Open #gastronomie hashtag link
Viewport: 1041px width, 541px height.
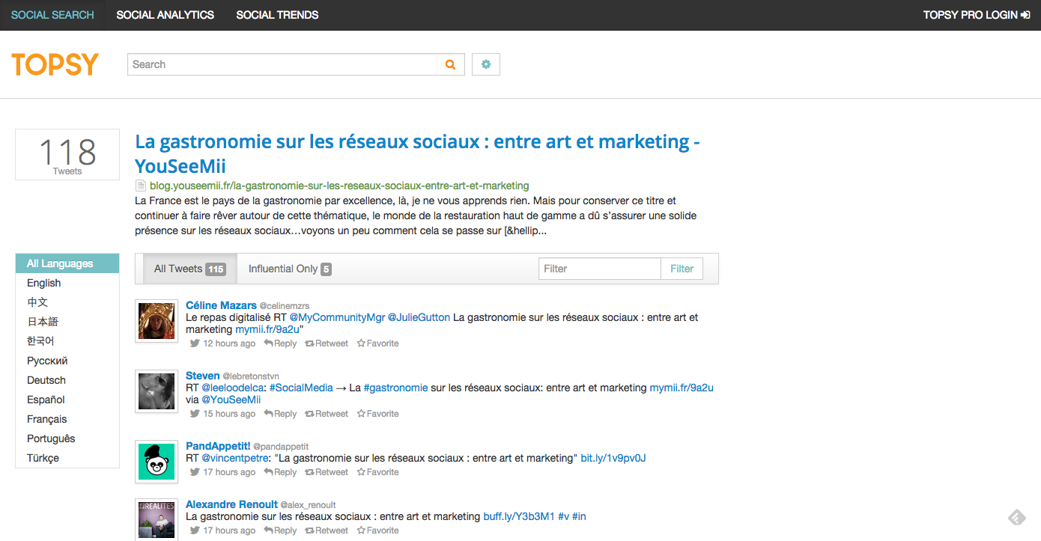[395, 388]
